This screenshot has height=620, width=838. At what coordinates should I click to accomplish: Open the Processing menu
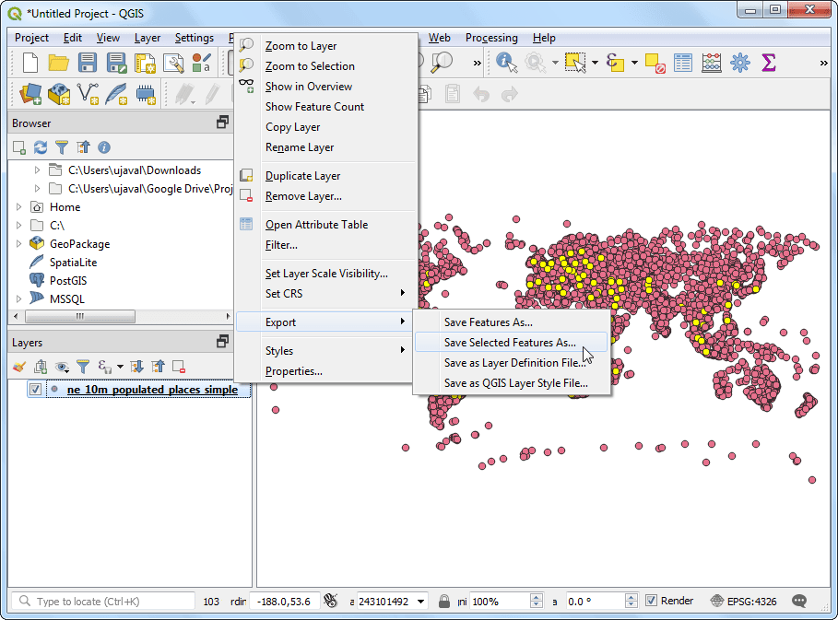coord(491,38)
